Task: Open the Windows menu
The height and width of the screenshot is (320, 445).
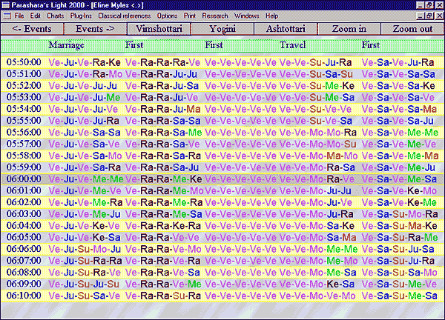Action: pos(247,16)
